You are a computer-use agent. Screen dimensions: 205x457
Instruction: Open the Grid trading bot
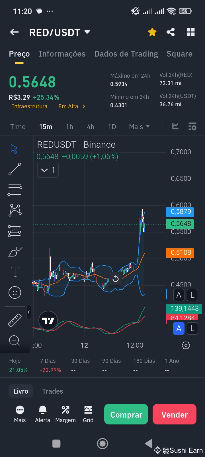click(88, 414)
